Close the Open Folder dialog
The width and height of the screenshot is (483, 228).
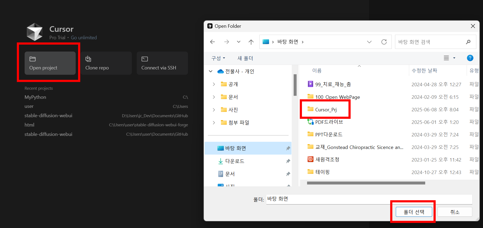coord(473,26)
